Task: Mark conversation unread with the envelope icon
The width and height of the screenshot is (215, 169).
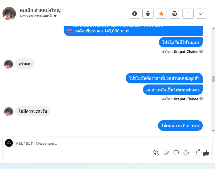Action: point(175,14)
